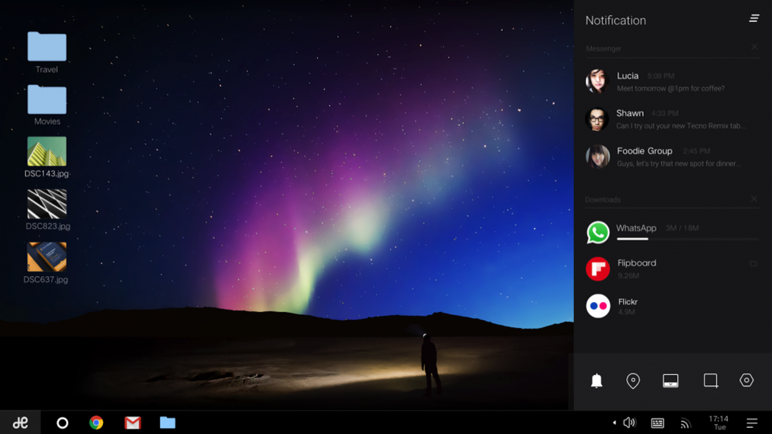
Task: Open the Flipboard download notification
Action: coord(669,268)
